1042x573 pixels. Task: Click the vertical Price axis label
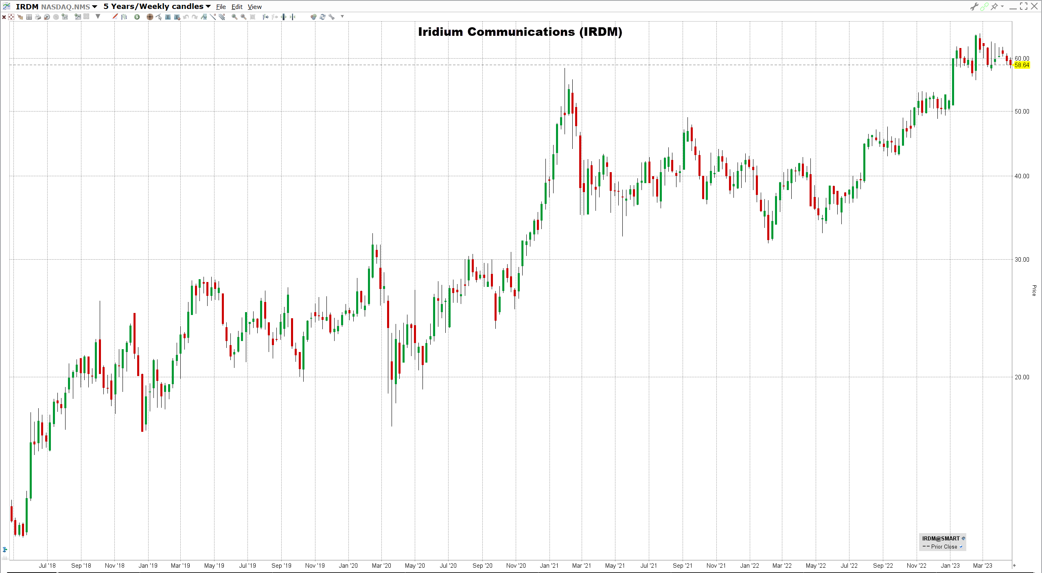[x=1034, y=290]
